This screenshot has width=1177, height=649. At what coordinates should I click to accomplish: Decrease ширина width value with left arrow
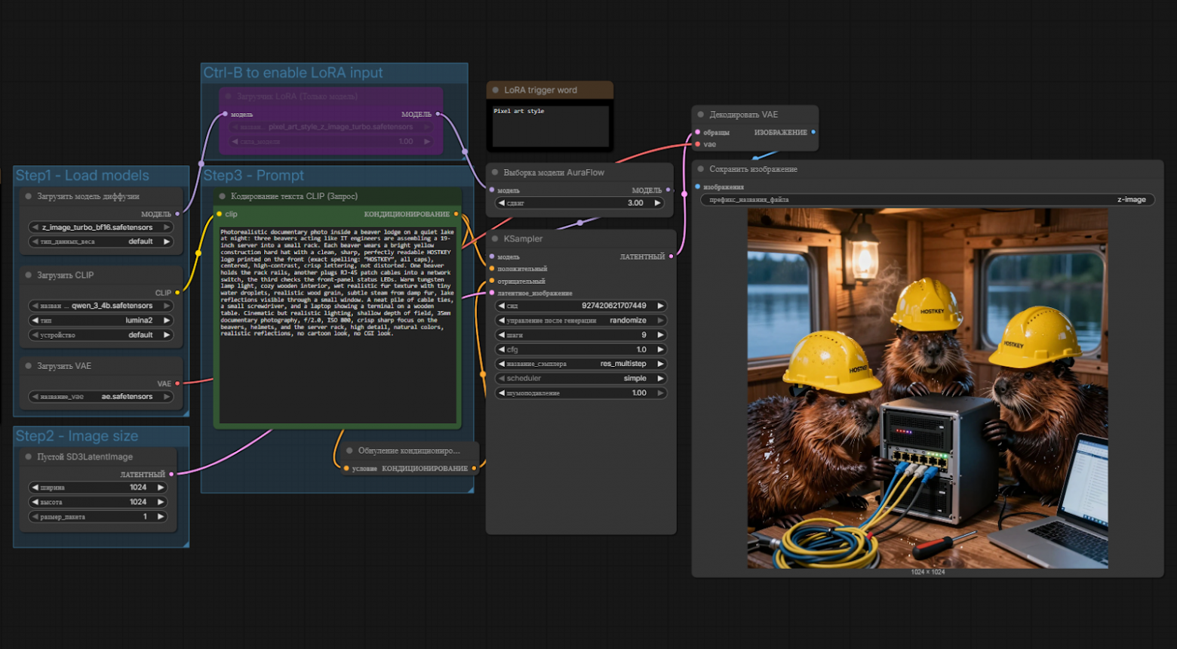pyautogui.click(x=34, y=488)
